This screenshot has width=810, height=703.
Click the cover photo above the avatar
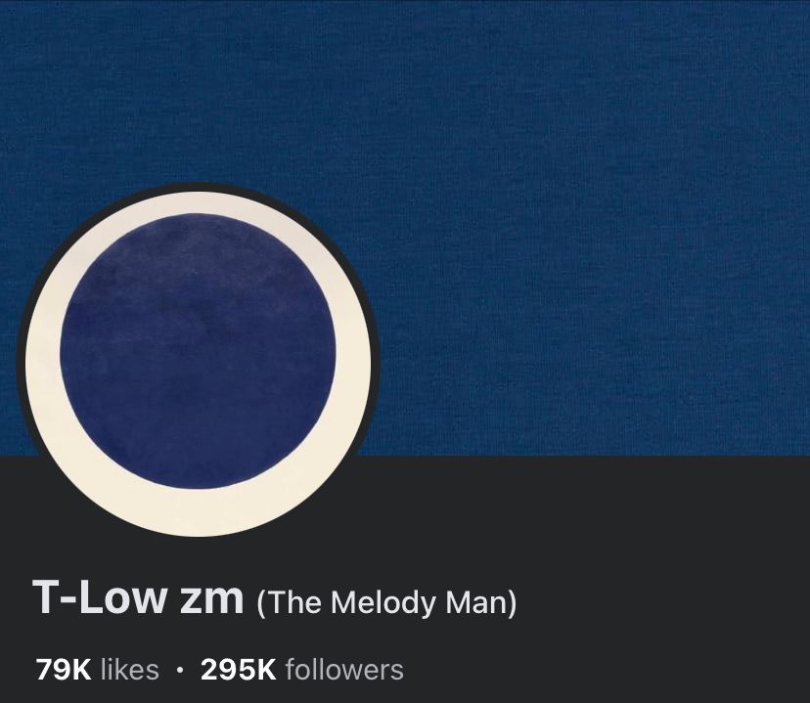pos(199,93)
